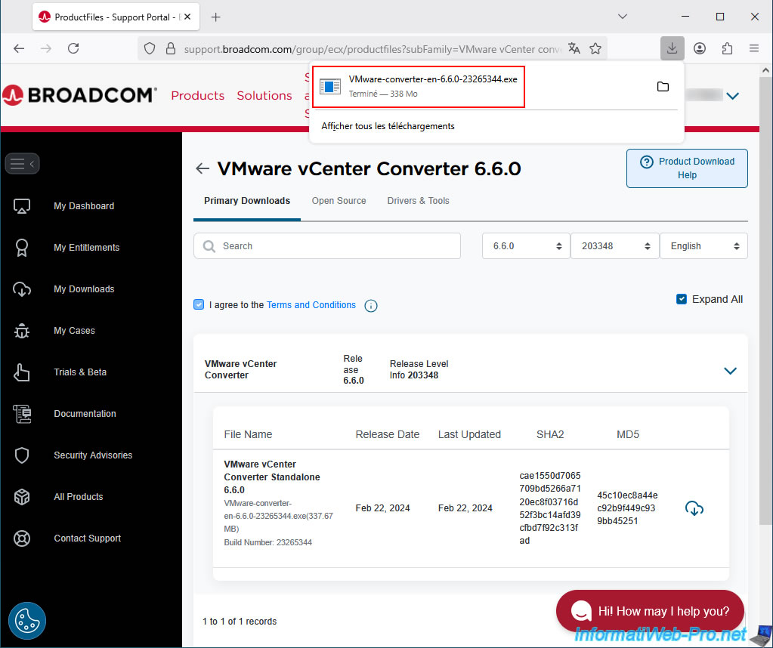Viewport: 773px width, 648px height.
Task: Go back using the arrow beside VMware vCenter Converter
Action: (202, 168)
